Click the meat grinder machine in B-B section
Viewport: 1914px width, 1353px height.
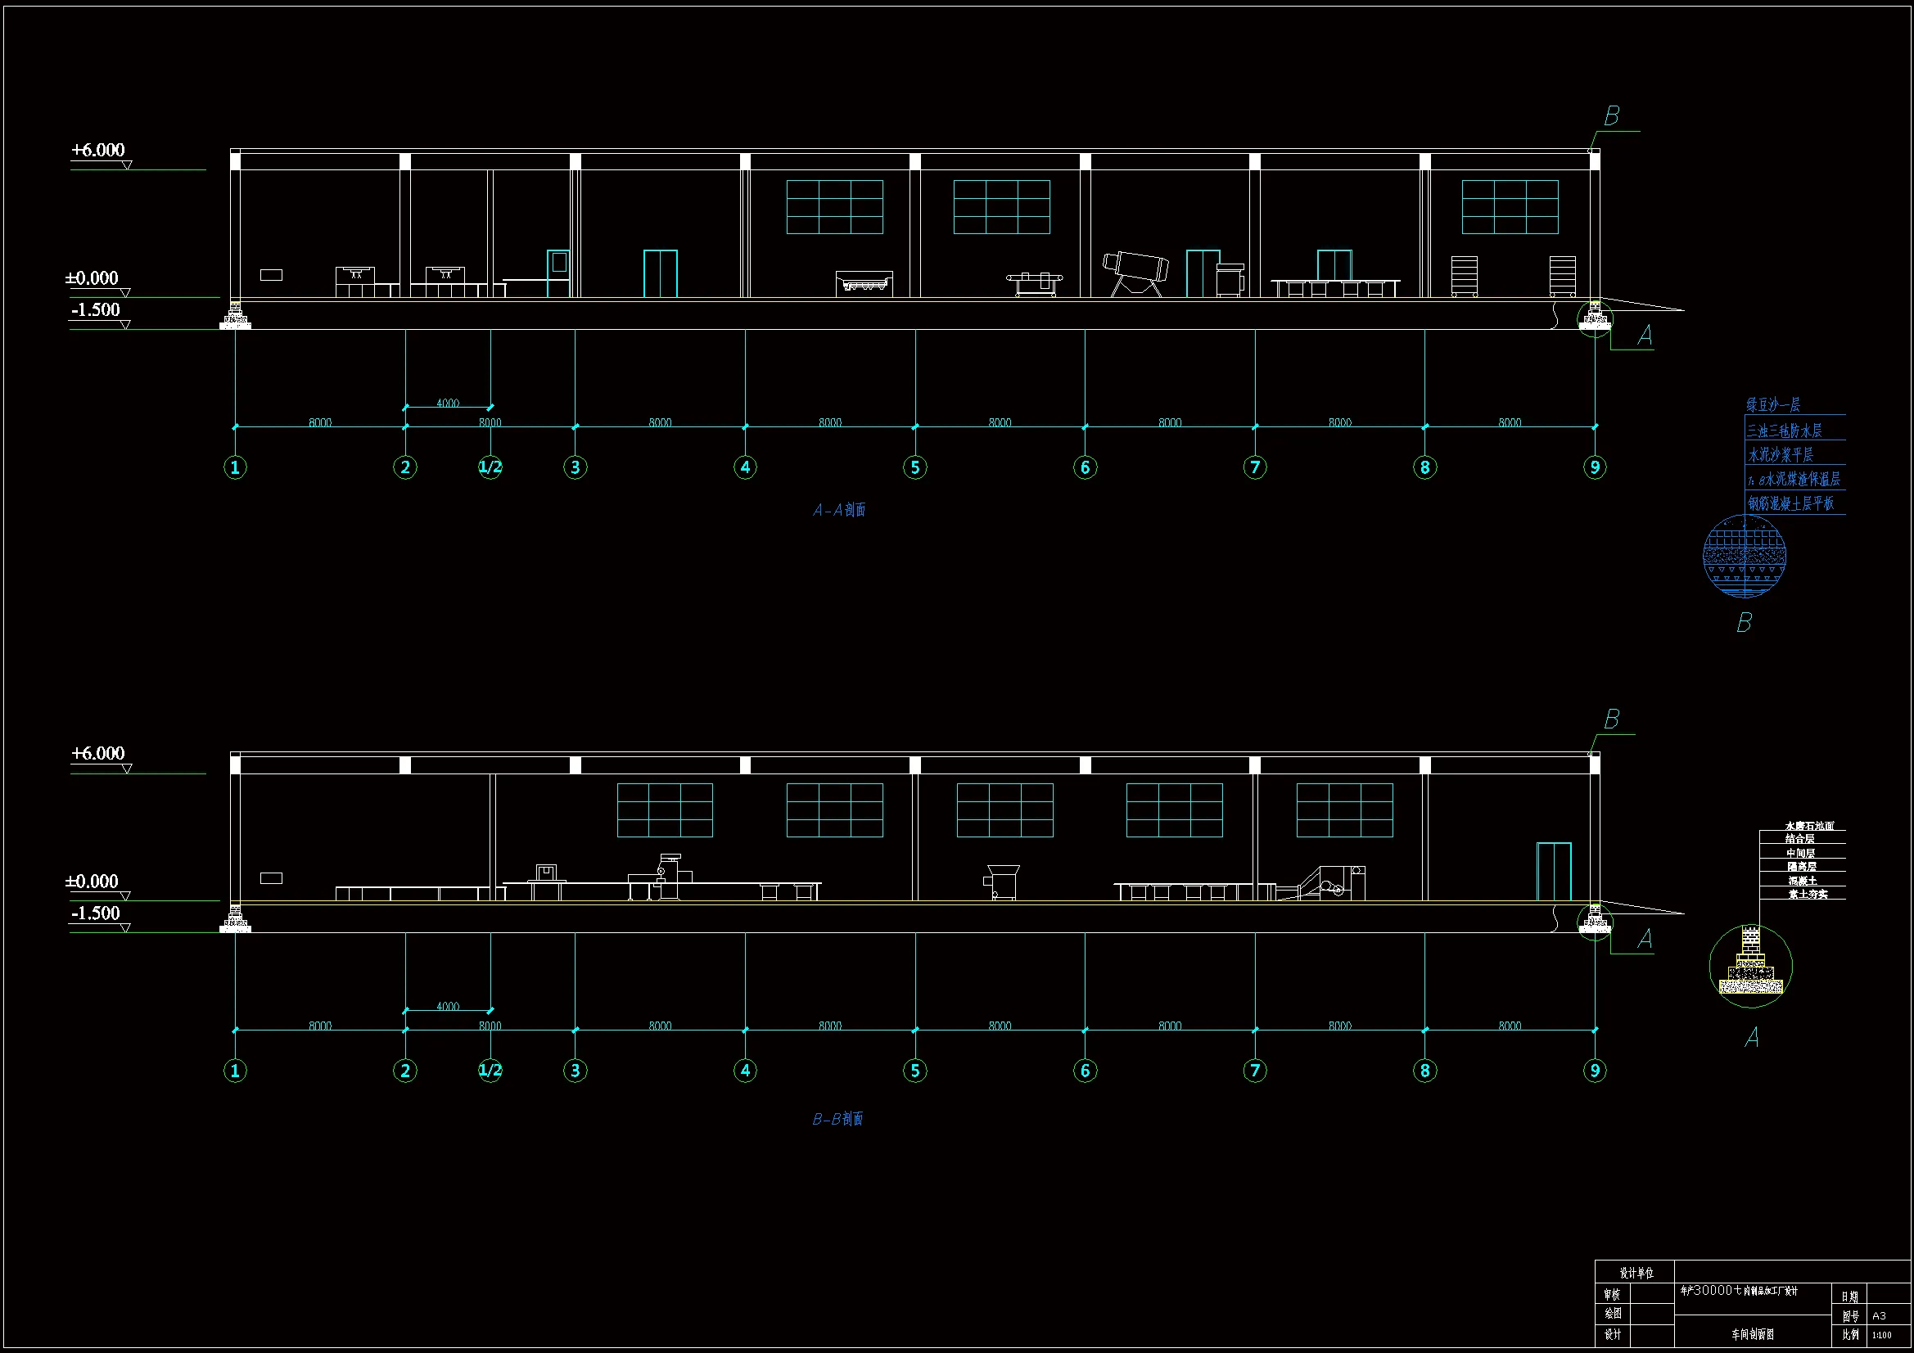[1001, 882]
